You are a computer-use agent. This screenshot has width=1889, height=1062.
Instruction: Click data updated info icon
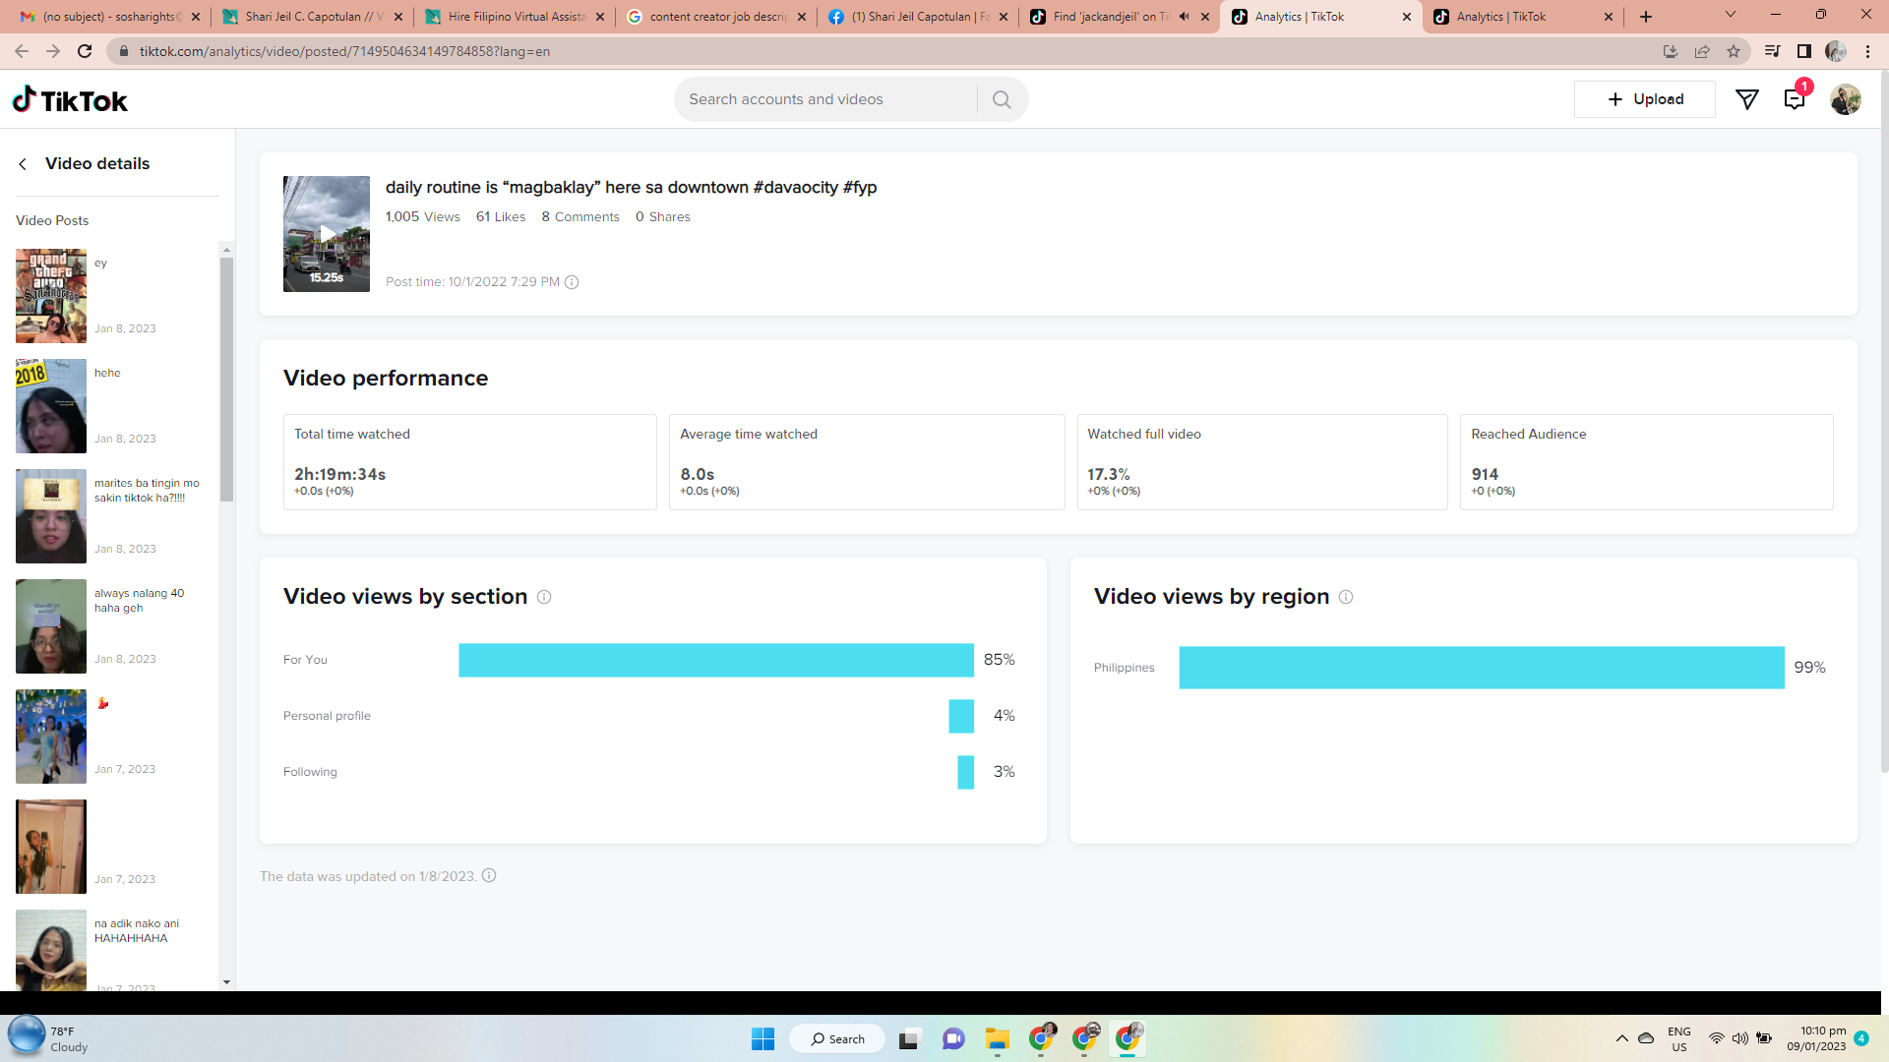(489, 876)
